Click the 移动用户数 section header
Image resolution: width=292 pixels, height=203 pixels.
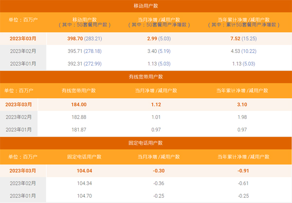(146, 6)
